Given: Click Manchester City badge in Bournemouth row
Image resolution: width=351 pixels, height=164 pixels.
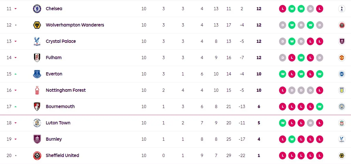Looking at the screenshot, I should 341,107.
